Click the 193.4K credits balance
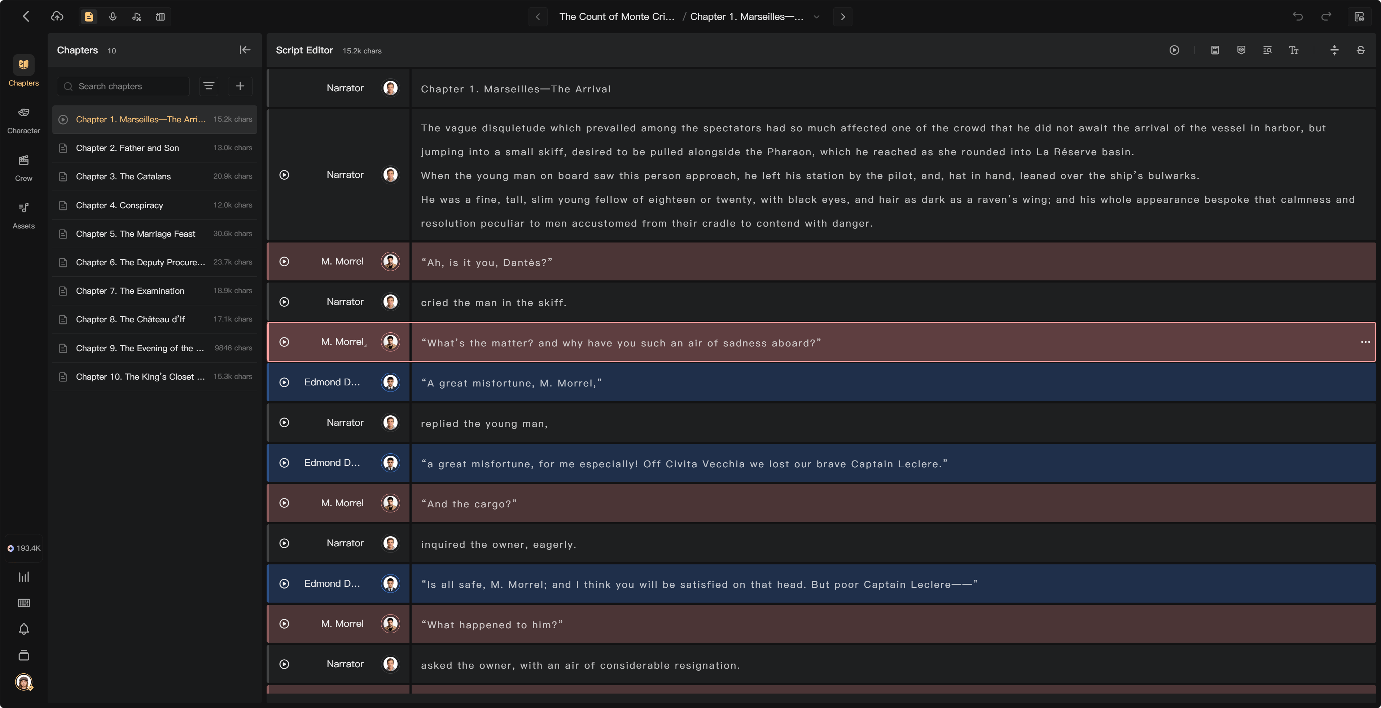Image resolution: width=1381 pixels, height=708 pixels. (23, 548)
